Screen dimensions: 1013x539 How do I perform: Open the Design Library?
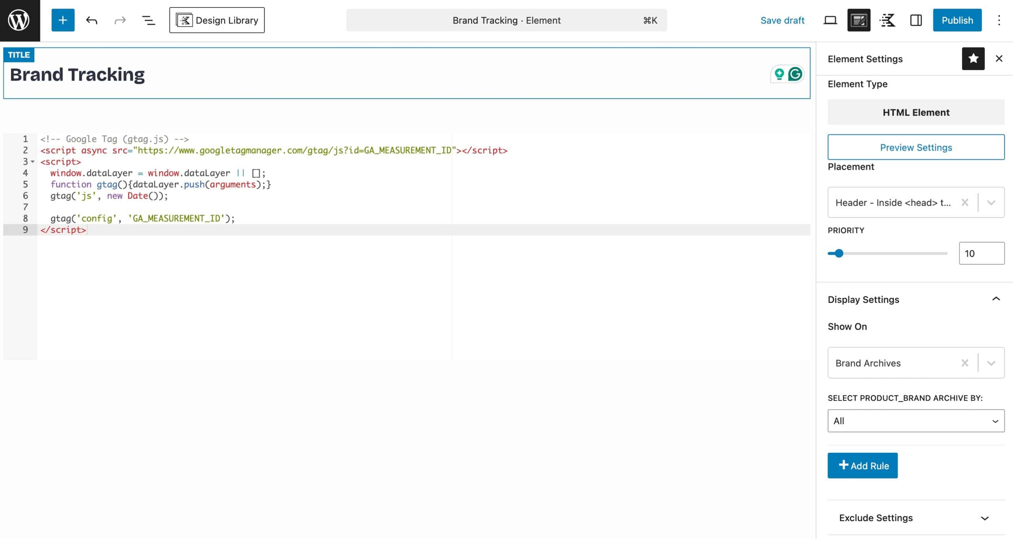[217, 20]
